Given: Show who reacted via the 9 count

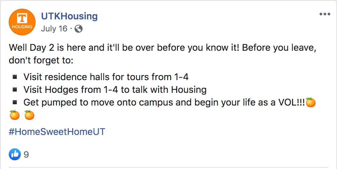Looking at the screenshot, I should coord(26,154).
